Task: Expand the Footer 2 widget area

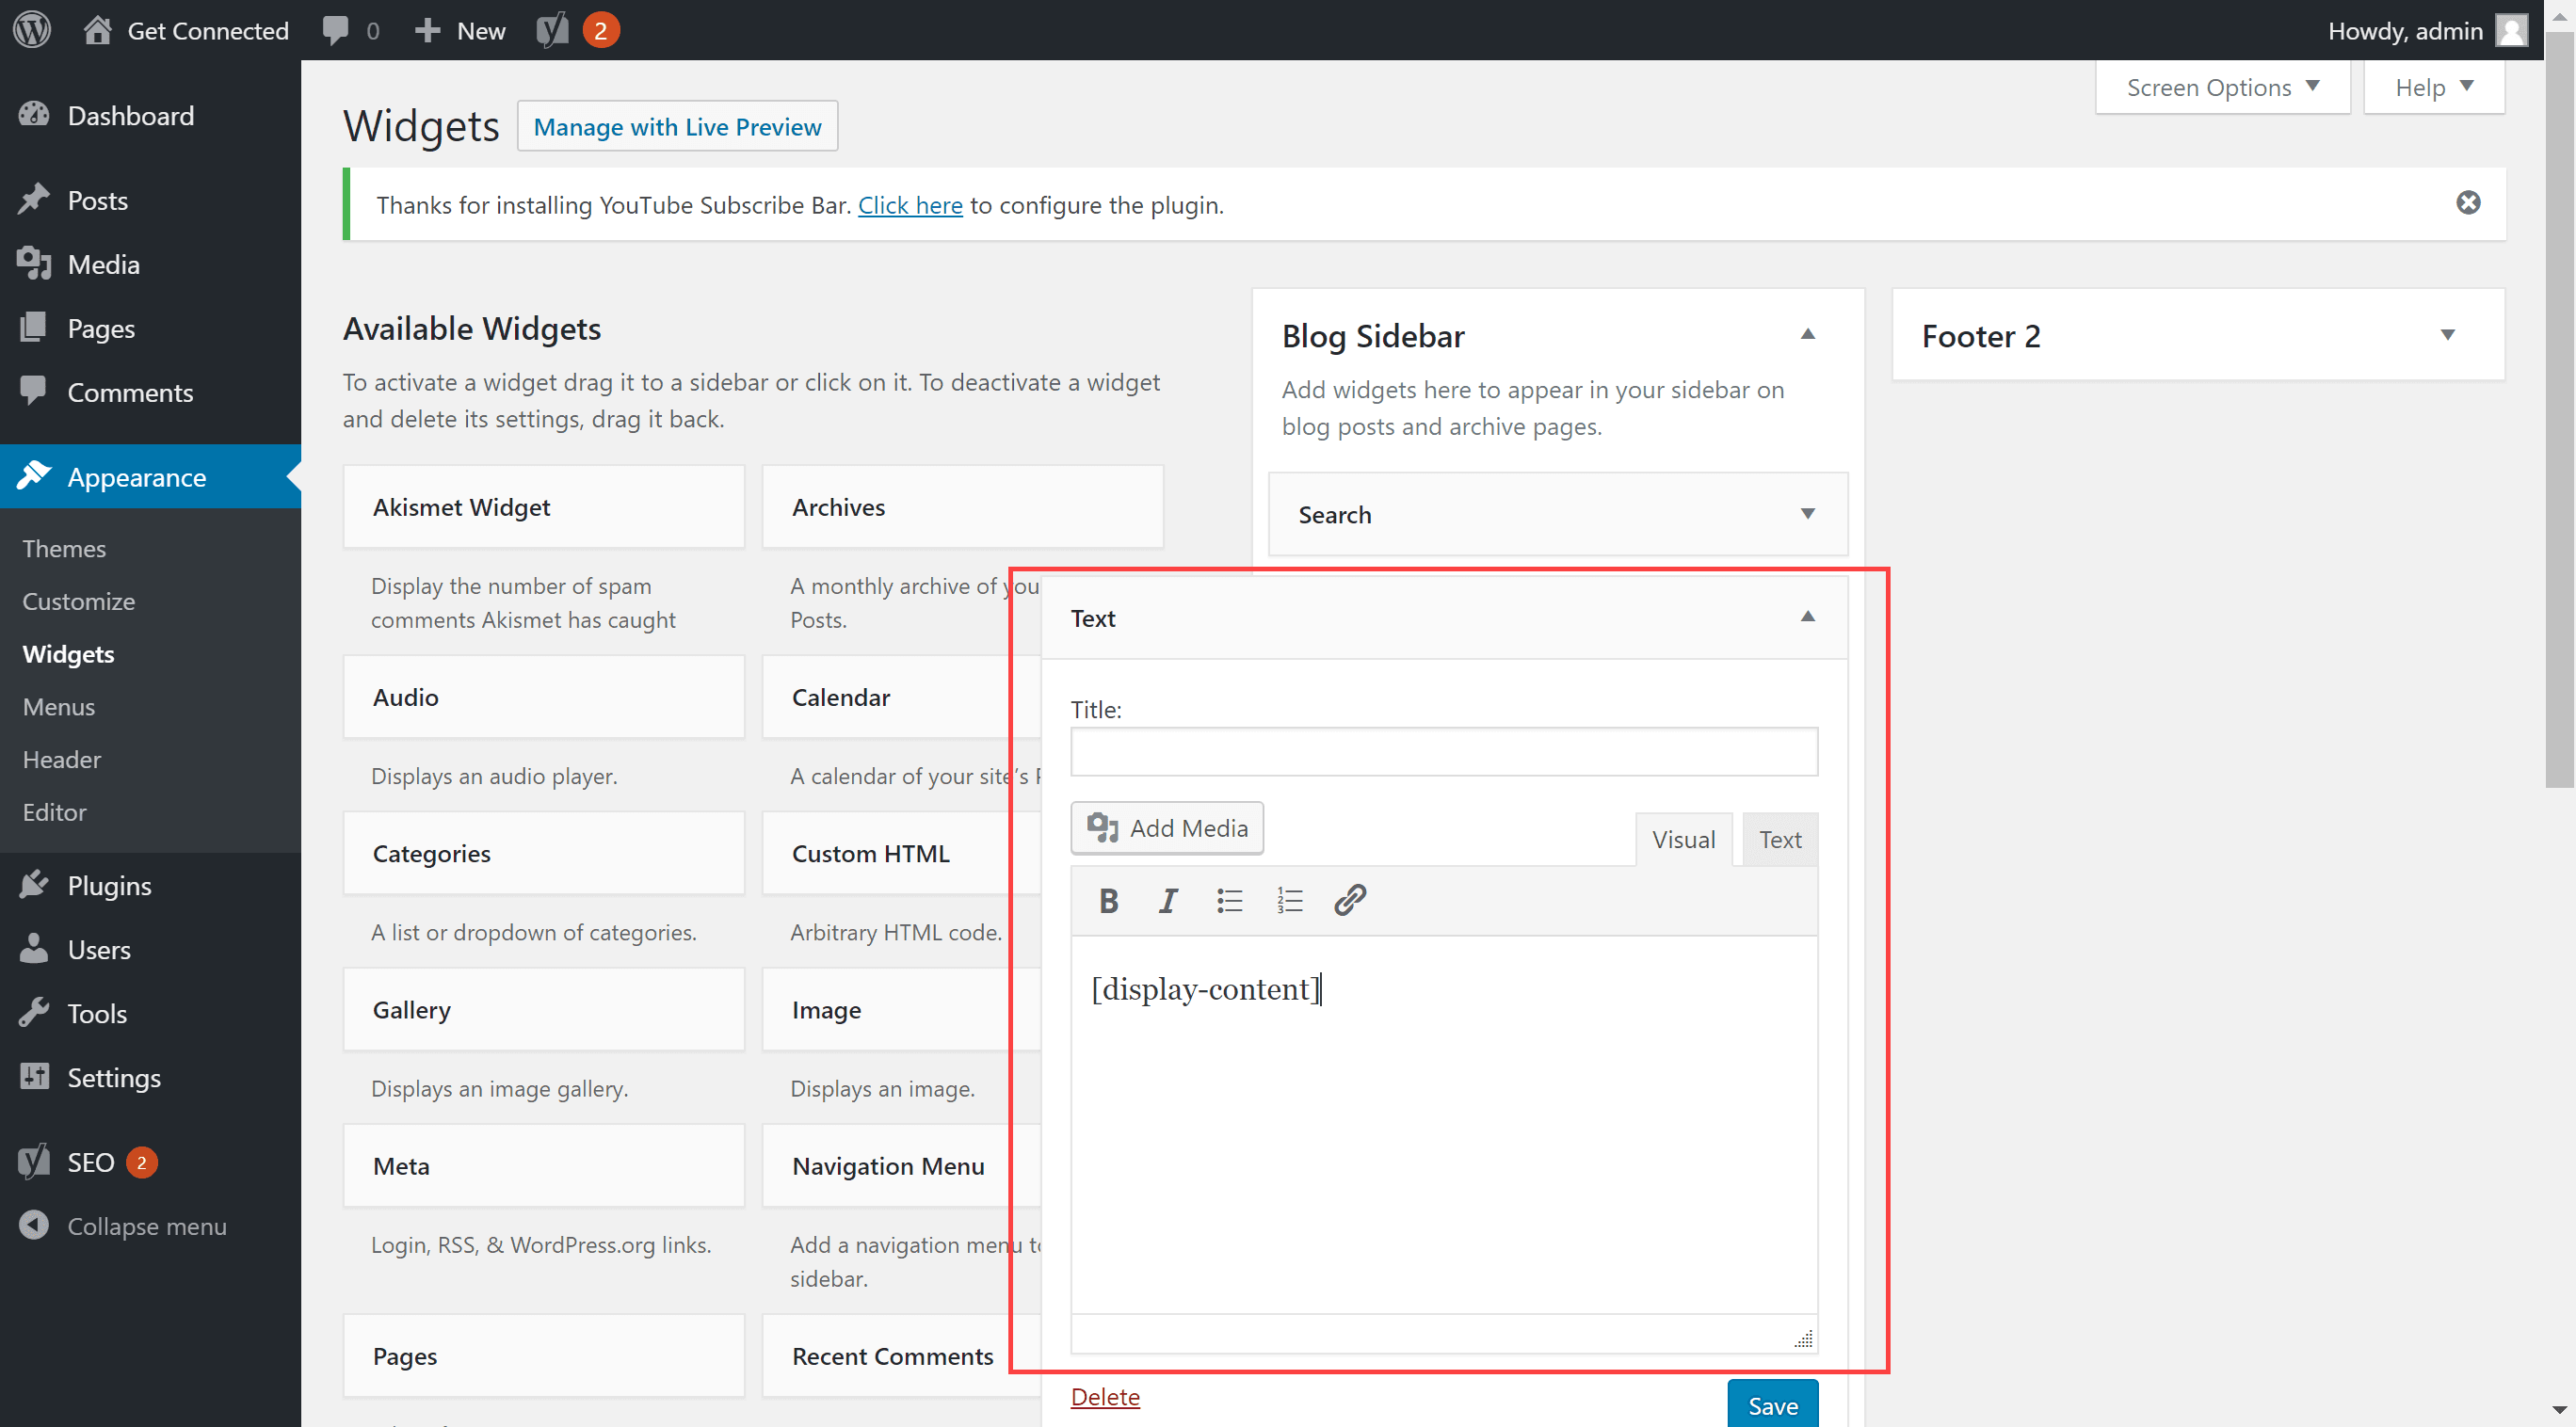Action: coord(2447,335)
